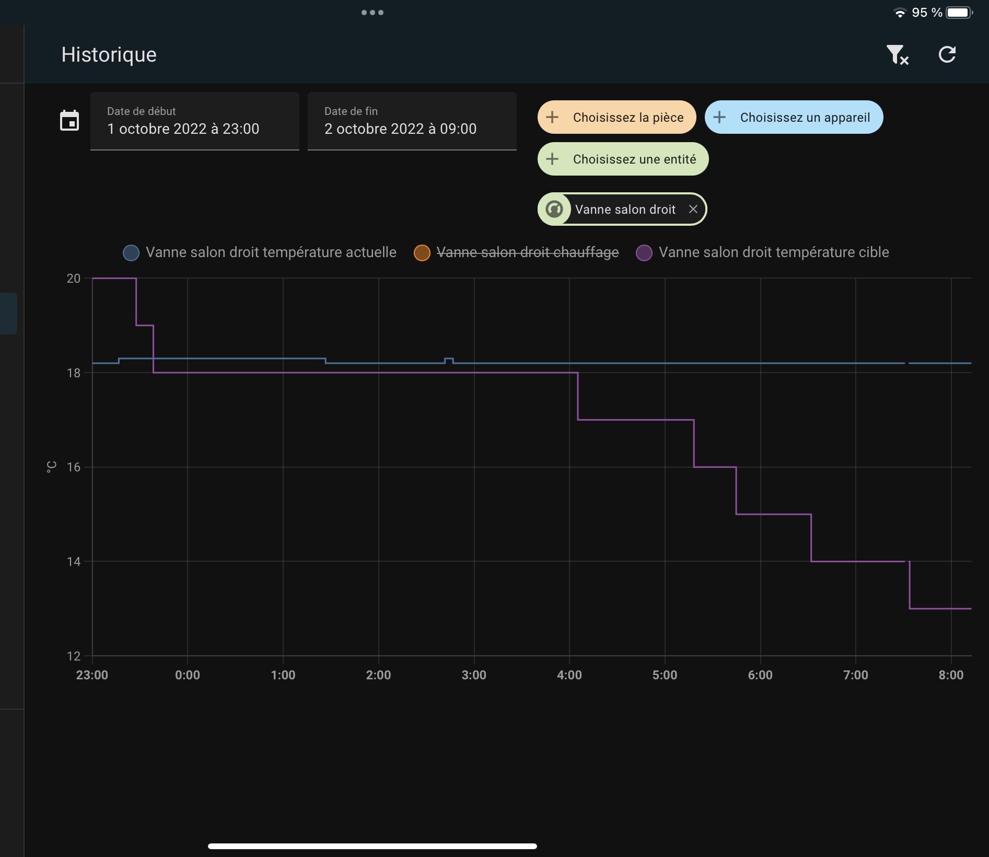Screen dimensions: 989x857
Task: Click the refresh icon
Action: [x=947, y=54]
